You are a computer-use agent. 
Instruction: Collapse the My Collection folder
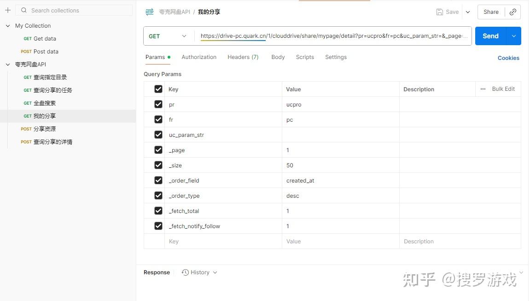point(7,26)
